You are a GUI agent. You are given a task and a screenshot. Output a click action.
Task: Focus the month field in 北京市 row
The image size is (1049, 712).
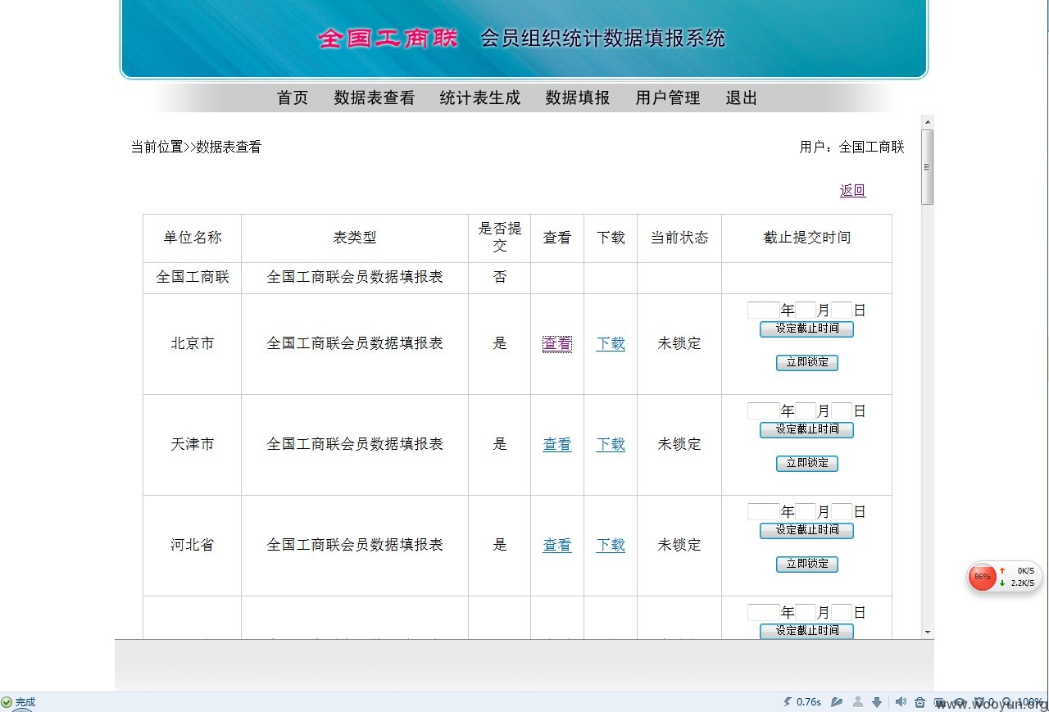click(x=806, y=311)
